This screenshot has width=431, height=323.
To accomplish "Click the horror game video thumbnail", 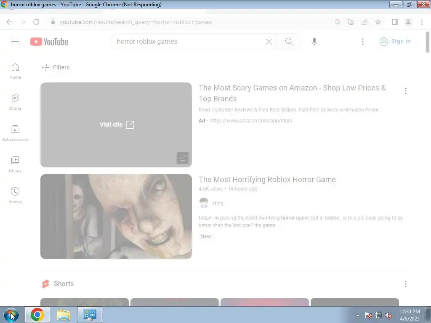I will (116, 217).
